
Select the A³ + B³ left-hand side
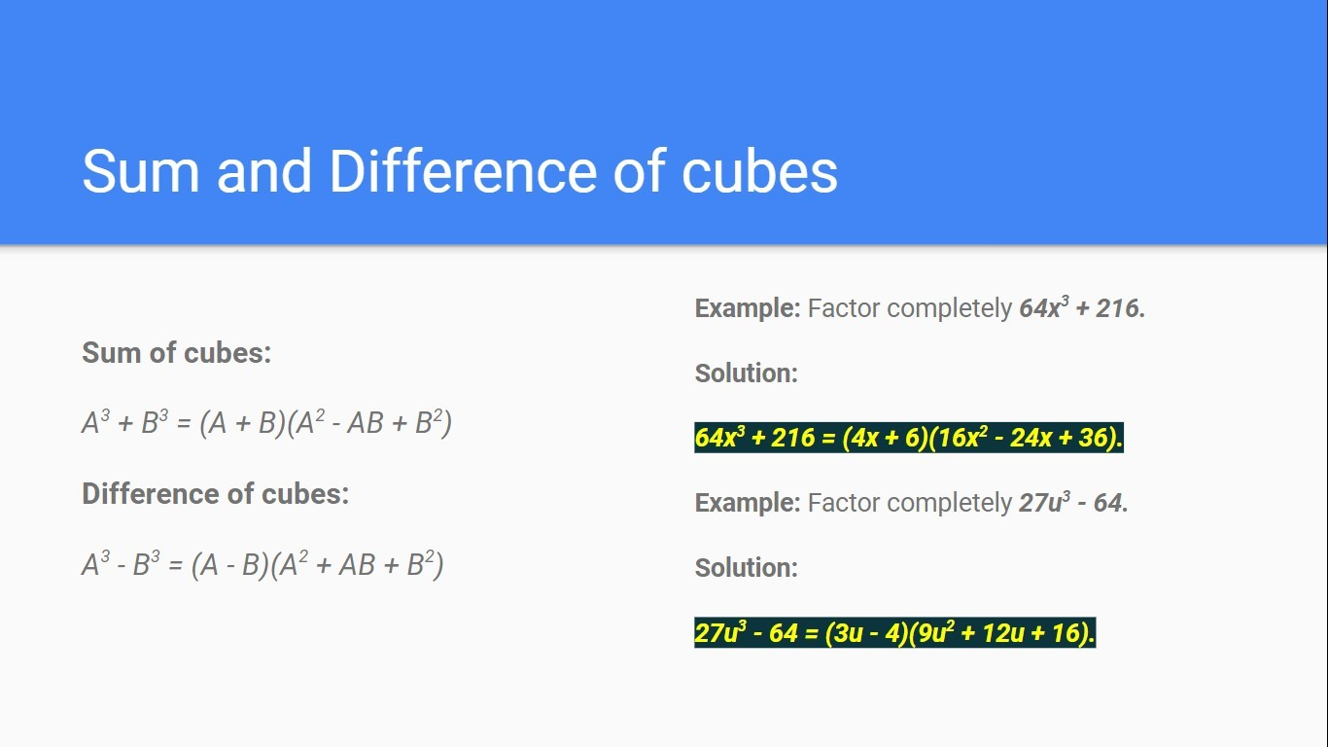click(x=125, y=422)
